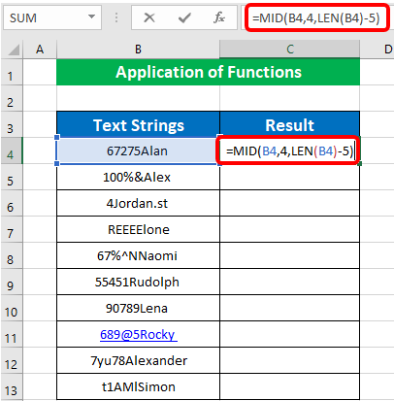Viewport: 394px width, 401px height.
Task: Select the Application of Functions title cell
Action: [208, 72]
